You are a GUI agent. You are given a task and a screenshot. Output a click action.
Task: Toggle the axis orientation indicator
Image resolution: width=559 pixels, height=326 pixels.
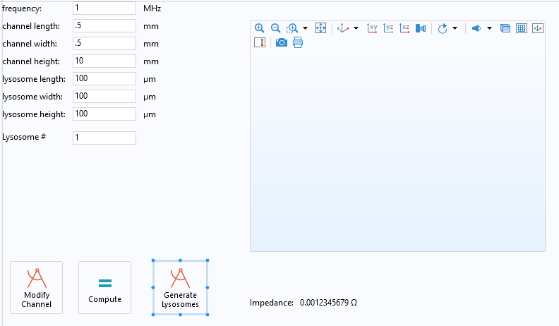click(538, 28)
